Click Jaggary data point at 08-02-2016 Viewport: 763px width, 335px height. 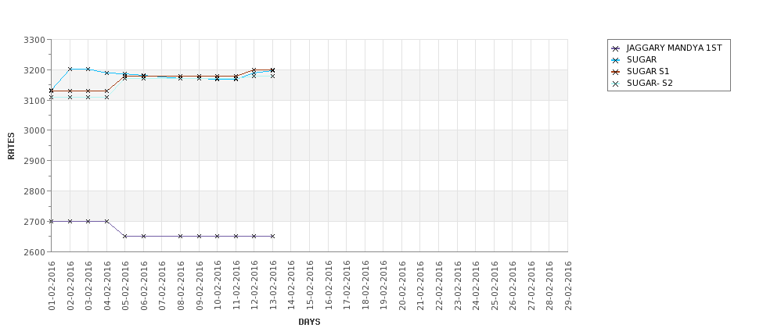(181, 237)
